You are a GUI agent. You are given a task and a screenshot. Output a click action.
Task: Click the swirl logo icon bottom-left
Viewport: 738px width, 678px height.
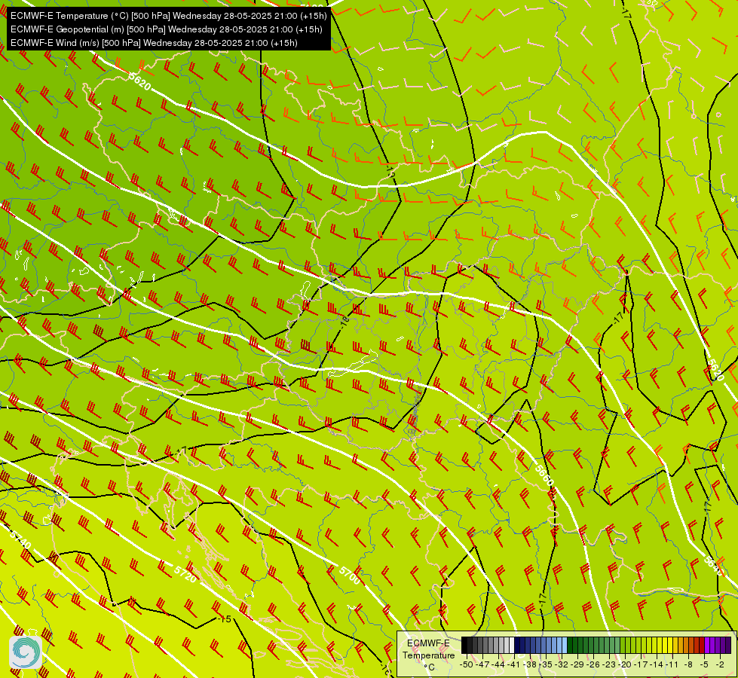[26, 652]
